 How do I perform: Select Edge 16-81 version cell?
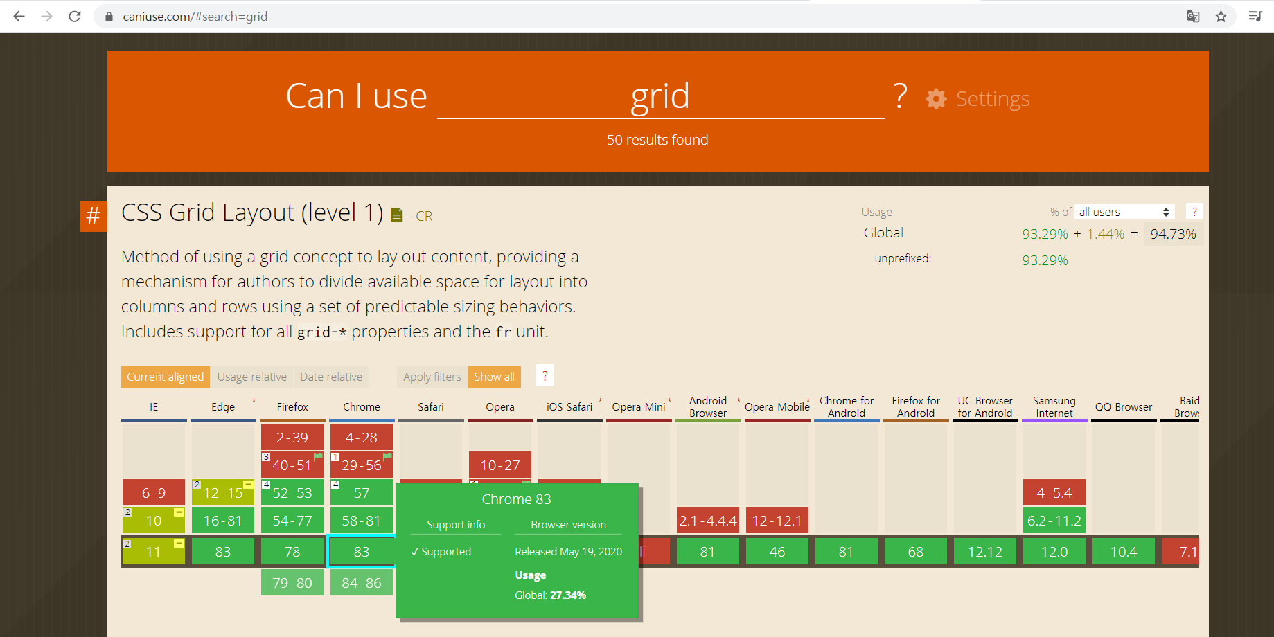pyautogui.click(x=223, y=520)
